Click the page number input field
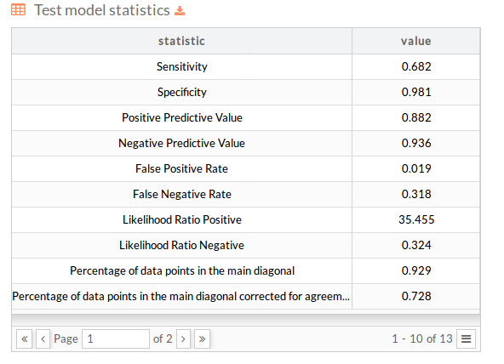The height and width of the screenshot is (364, 504). 116,338
